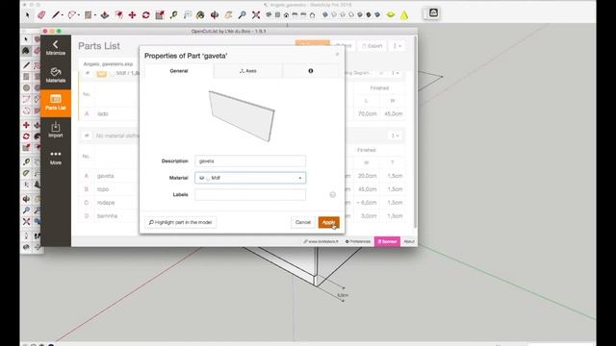Screen dimensions: 616x346
Task: Select the Tape Measure tool in top toolbar
Action: pos(173,15)
